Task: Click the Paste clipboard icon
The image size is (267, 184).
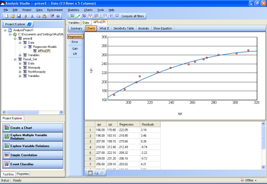Action: coord(44,16)
